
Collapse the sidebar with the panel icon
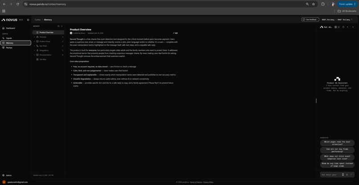coord(28,20)
